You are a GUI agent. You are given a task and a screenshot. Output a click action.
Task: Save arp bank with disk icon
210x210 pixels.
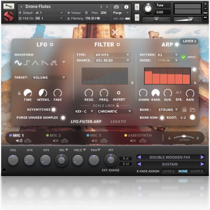tap(184, 110)
